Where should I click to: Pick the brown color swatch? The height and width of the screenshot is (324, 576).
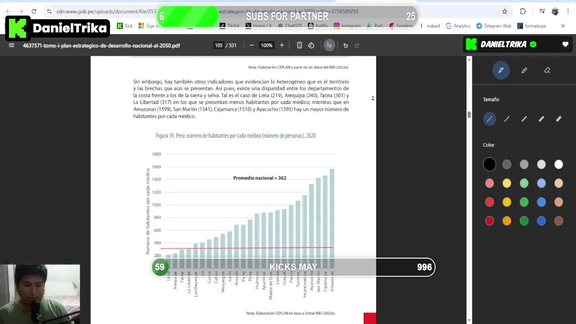coord(559,221)
